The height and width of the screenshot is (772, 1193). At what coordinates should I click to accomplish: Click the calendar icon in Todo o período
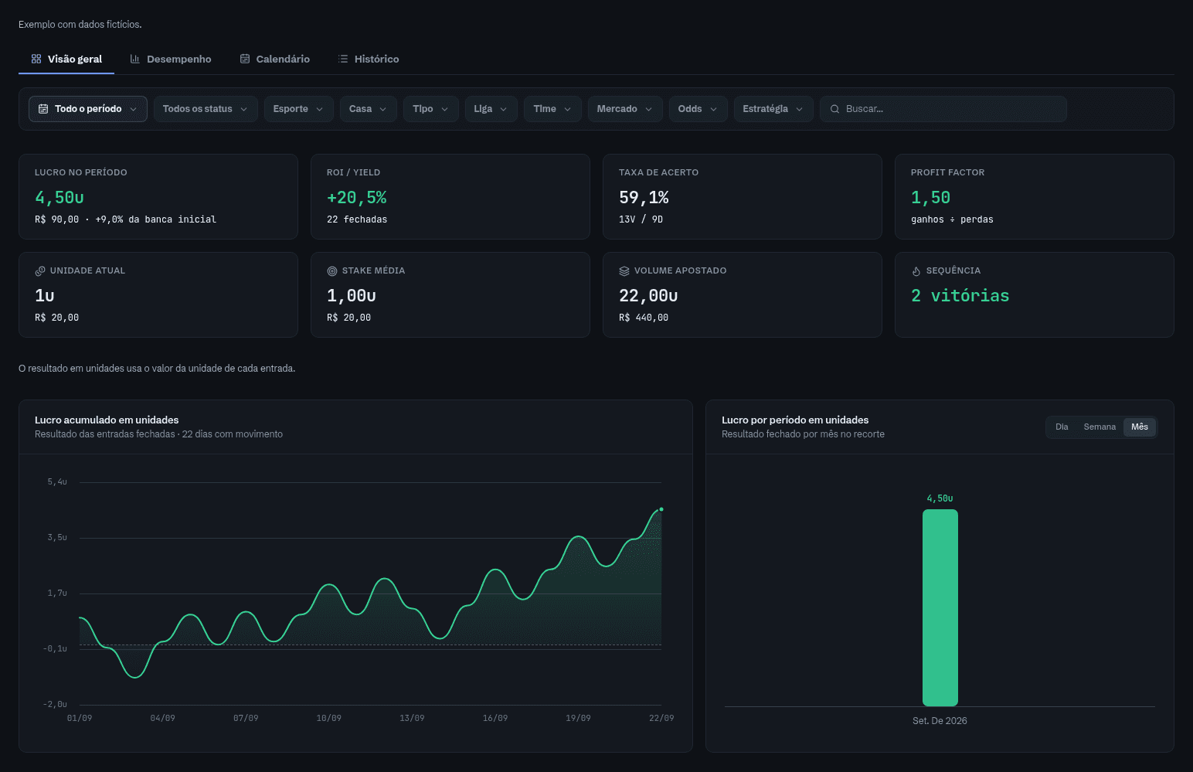[43, 109]
